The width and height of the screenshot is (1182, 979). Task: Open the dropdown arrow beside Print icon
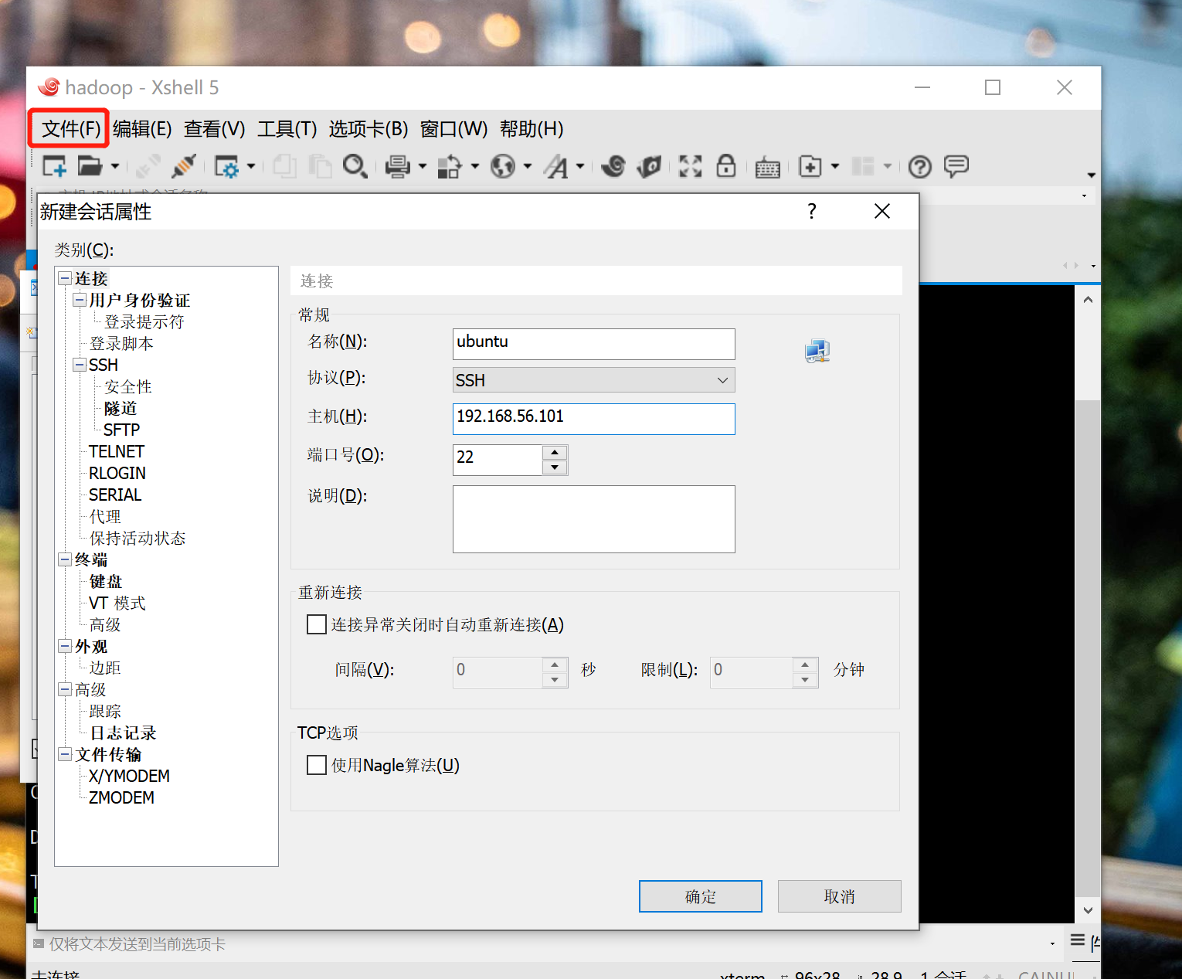coord(423,166)
